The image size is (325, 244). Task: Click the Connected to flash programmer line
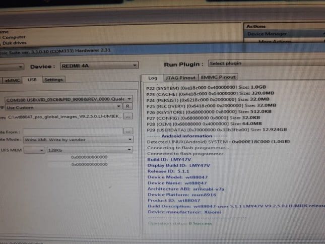click(185, 154)
